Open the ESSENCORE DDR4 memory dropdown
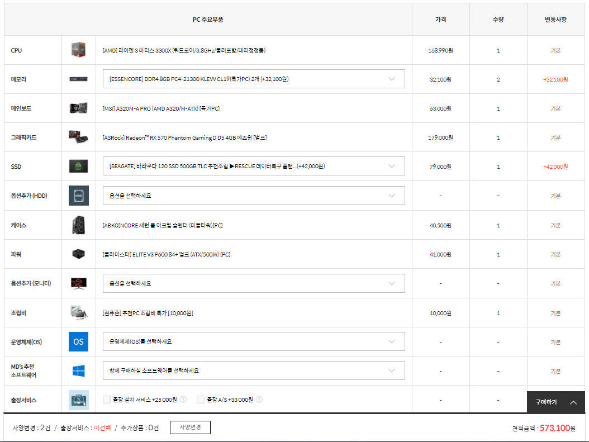The width and height of the screenshot is (589, 442). point(253,79)
